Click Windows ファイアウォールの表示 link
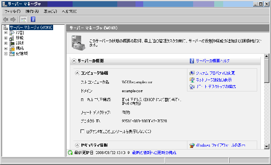Image resolution: width=271 pixels, height=165 pixels. [221, 145]
